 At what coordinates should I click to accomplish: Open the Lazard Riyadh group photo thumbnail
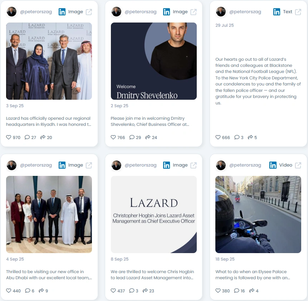point(49,61)
